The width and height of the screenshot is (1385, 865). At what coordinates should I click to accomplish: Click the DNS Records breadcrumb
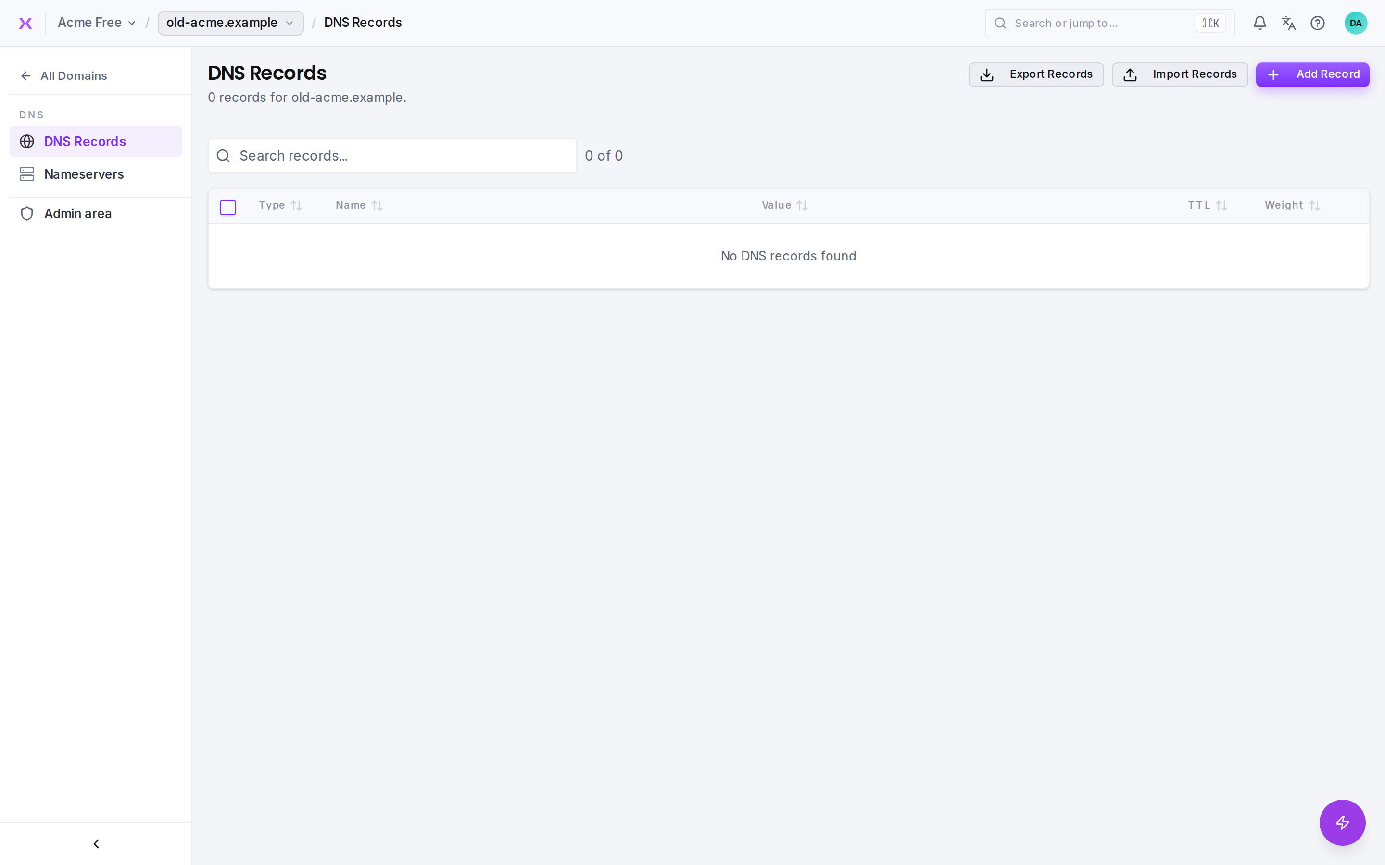click(363, 22)
